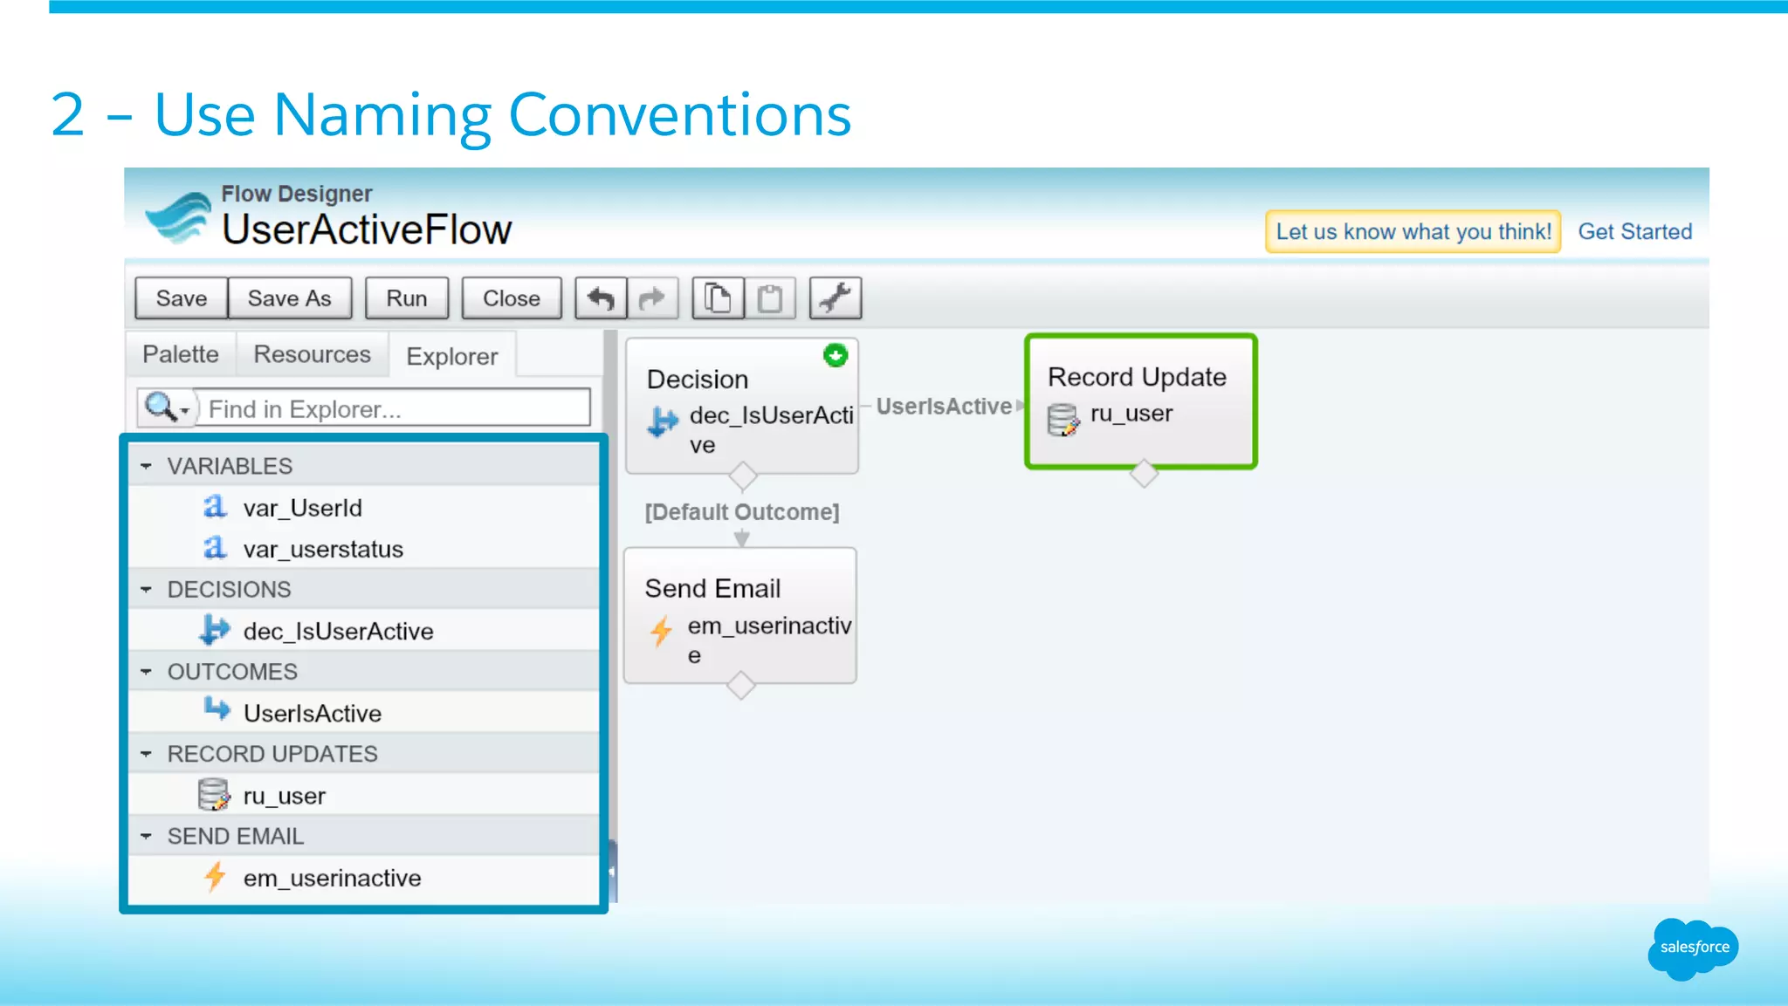Click the UserIsActive connector label
1788x1006 pixels.
tap(944, 407)
